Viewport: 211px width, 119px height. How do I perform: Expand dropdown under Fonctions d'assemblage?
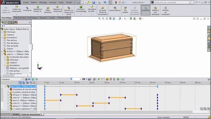click(81, 14)
